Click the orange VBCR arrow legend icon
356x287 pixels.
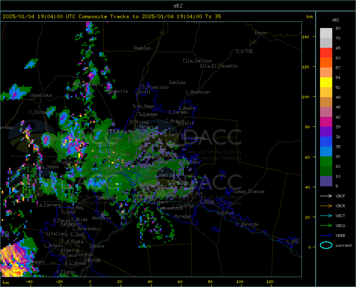[x=326, y=206]
